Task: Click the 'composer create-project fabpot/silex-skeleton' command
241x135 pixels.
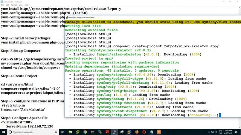Action: [166, 46]
